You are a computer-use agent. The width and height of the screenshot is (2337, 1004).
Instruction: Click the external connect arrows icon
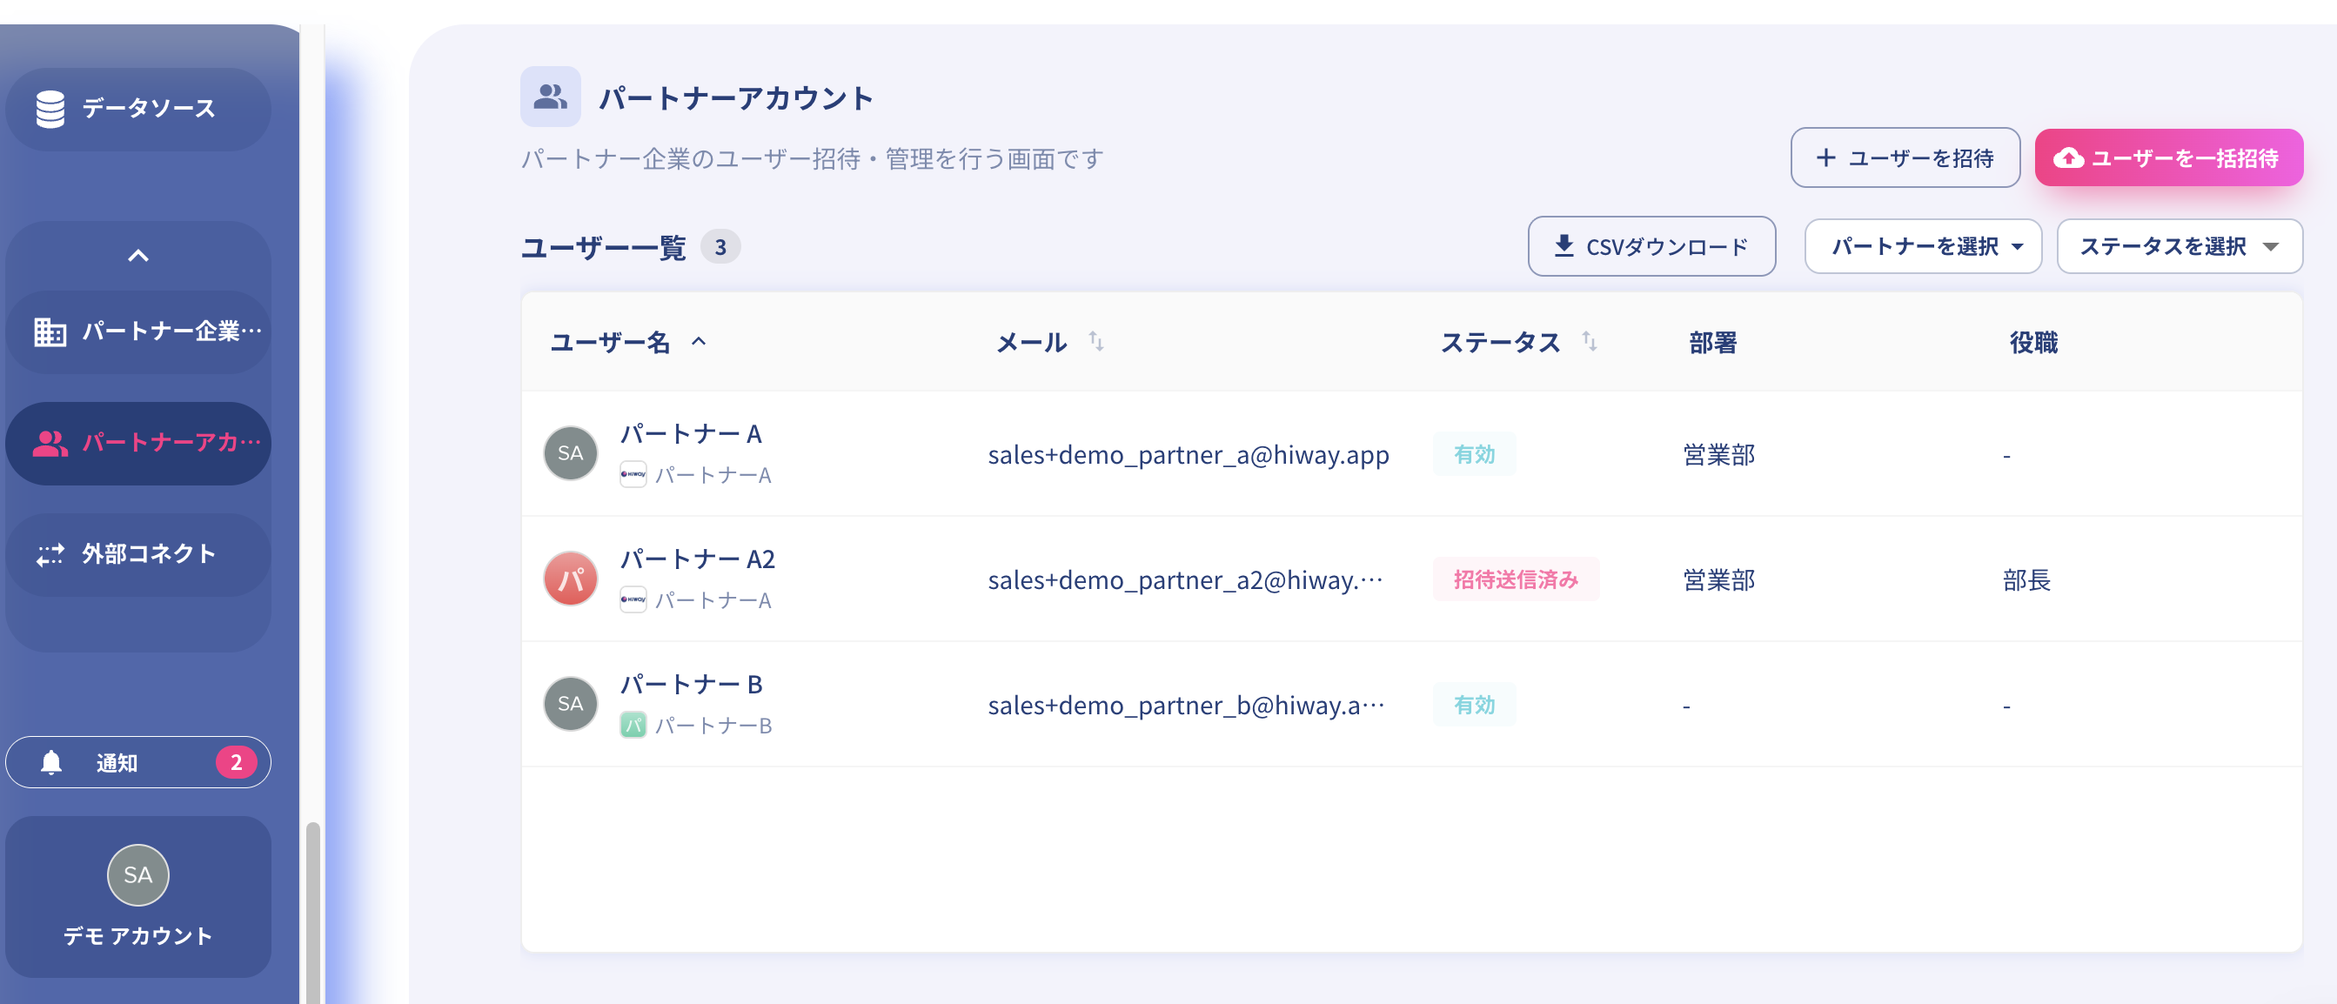tap(50, 554)
